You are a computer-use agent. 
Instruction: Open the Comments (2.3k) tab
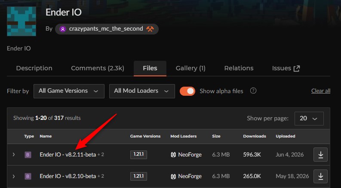point(98,68)
